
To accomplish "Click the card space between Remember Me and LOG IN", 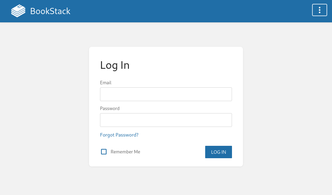I will point(173,152).
